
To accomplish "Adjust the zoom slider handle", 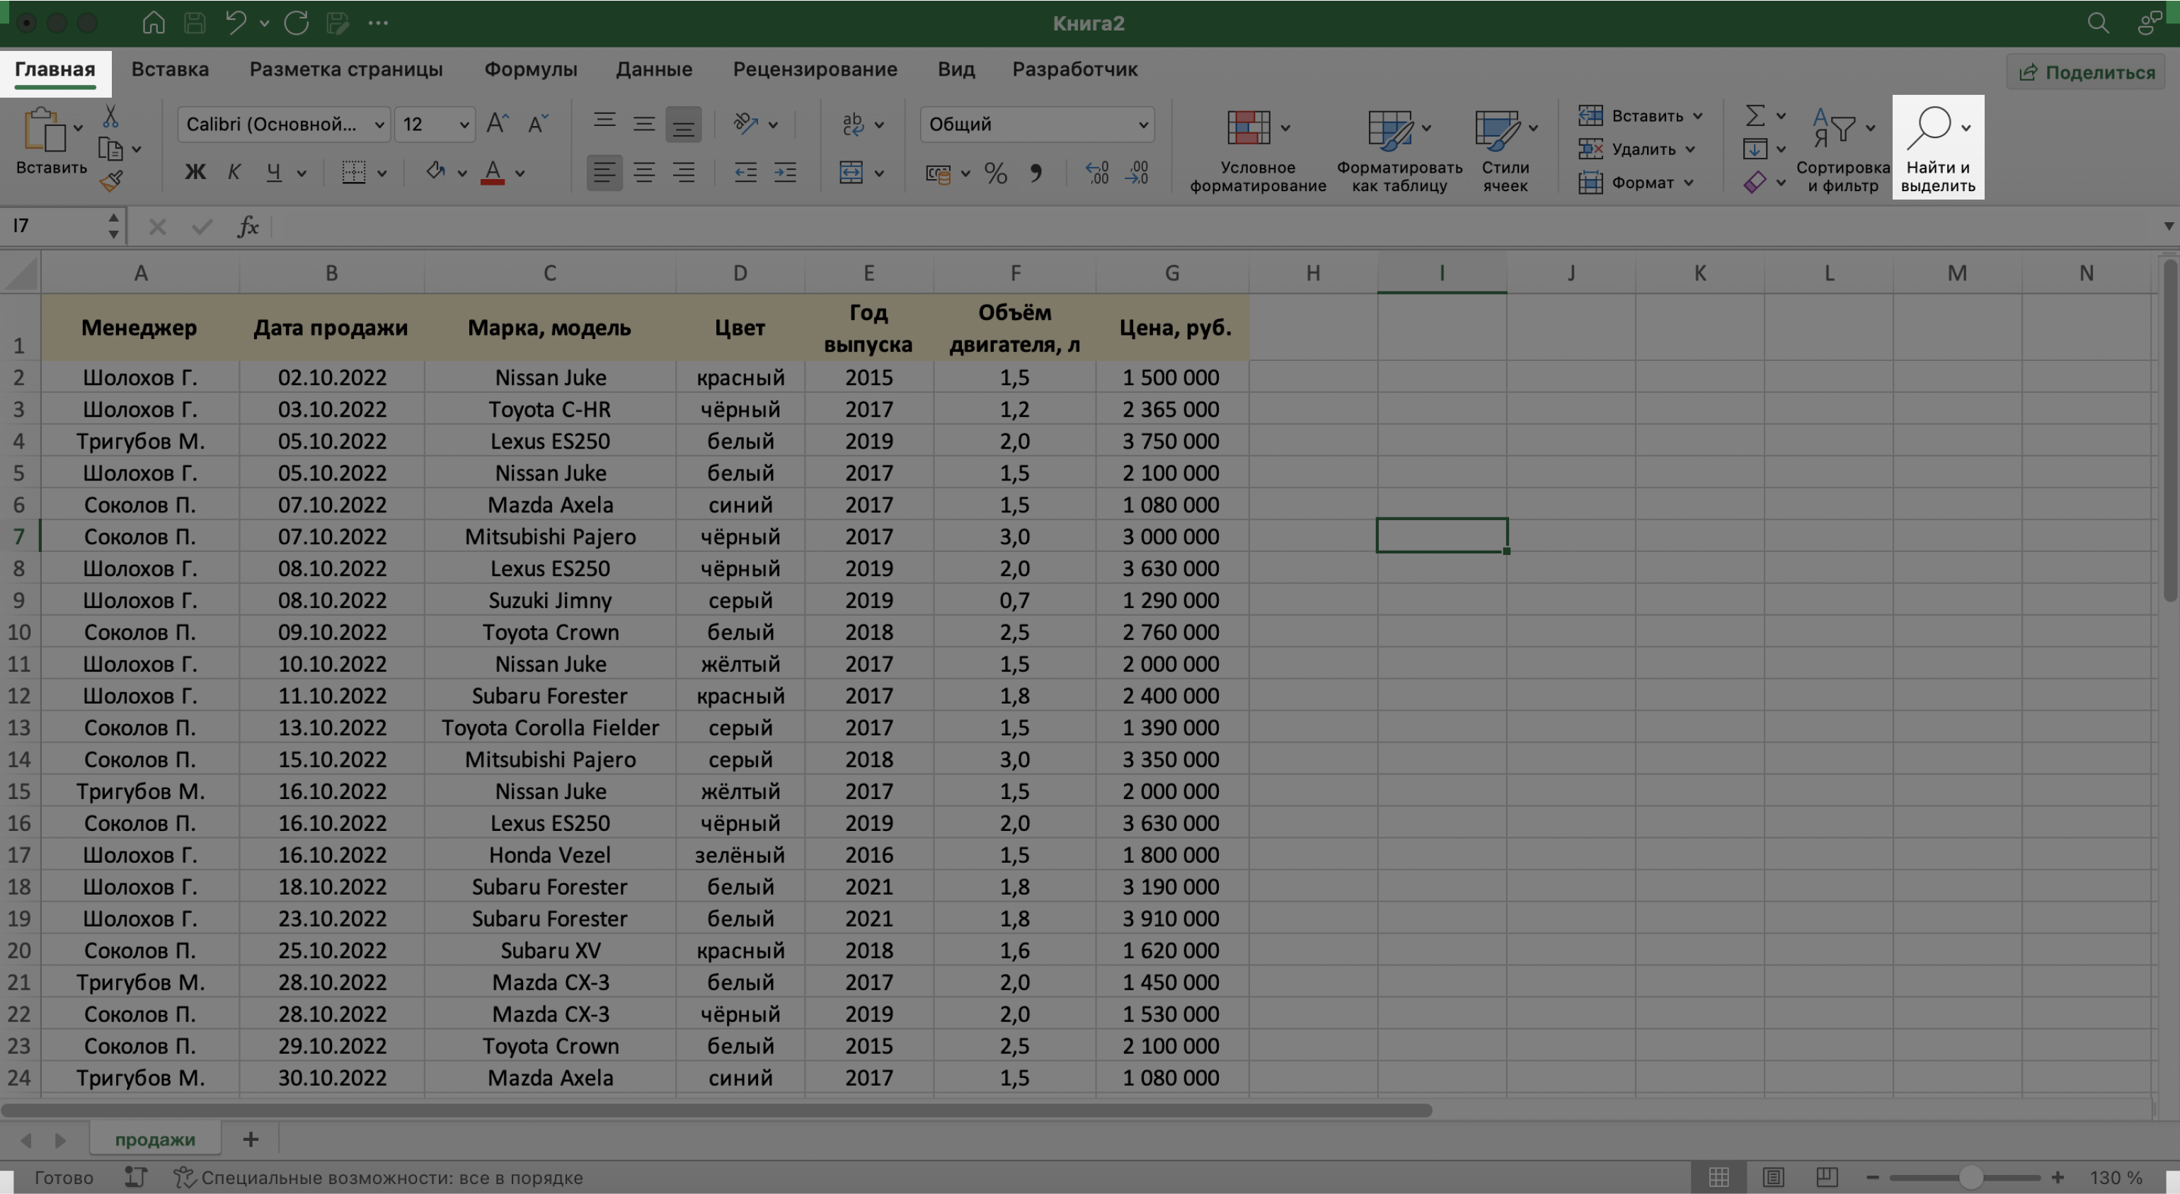I will pyautogui.click(x=1971, y=1177).
